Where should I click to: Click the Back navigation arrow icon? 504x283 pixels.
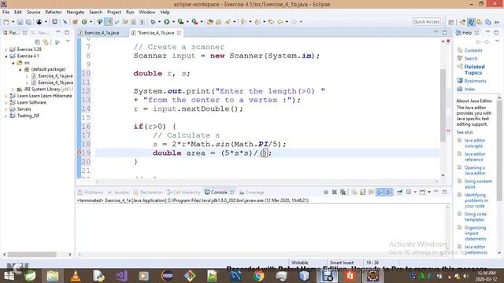[280, 22]
